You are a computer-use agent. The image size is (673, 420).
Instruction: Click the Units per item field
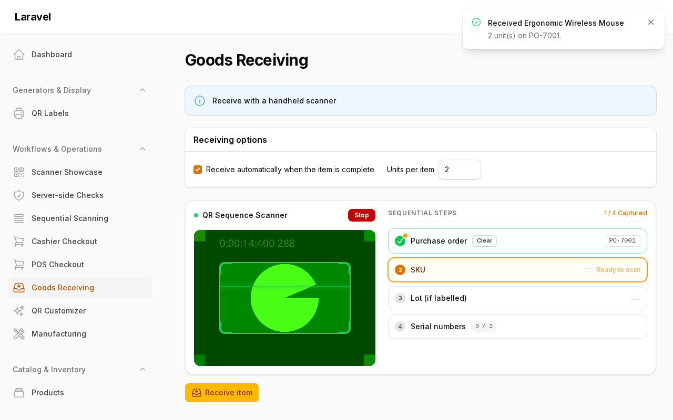[460, 170]
